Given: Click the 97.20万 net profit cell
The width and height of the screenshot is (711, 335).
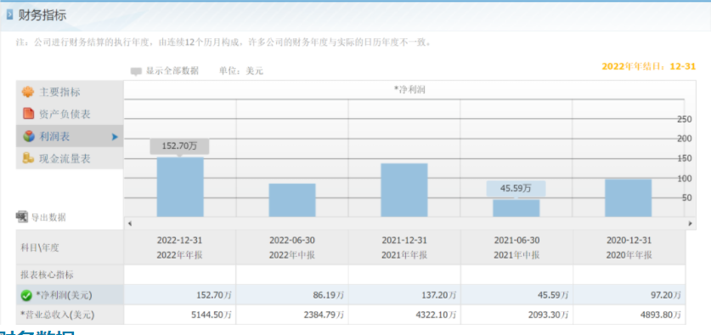Looking at the screenshot, I should pyautogui.click(x=629, y=295).
